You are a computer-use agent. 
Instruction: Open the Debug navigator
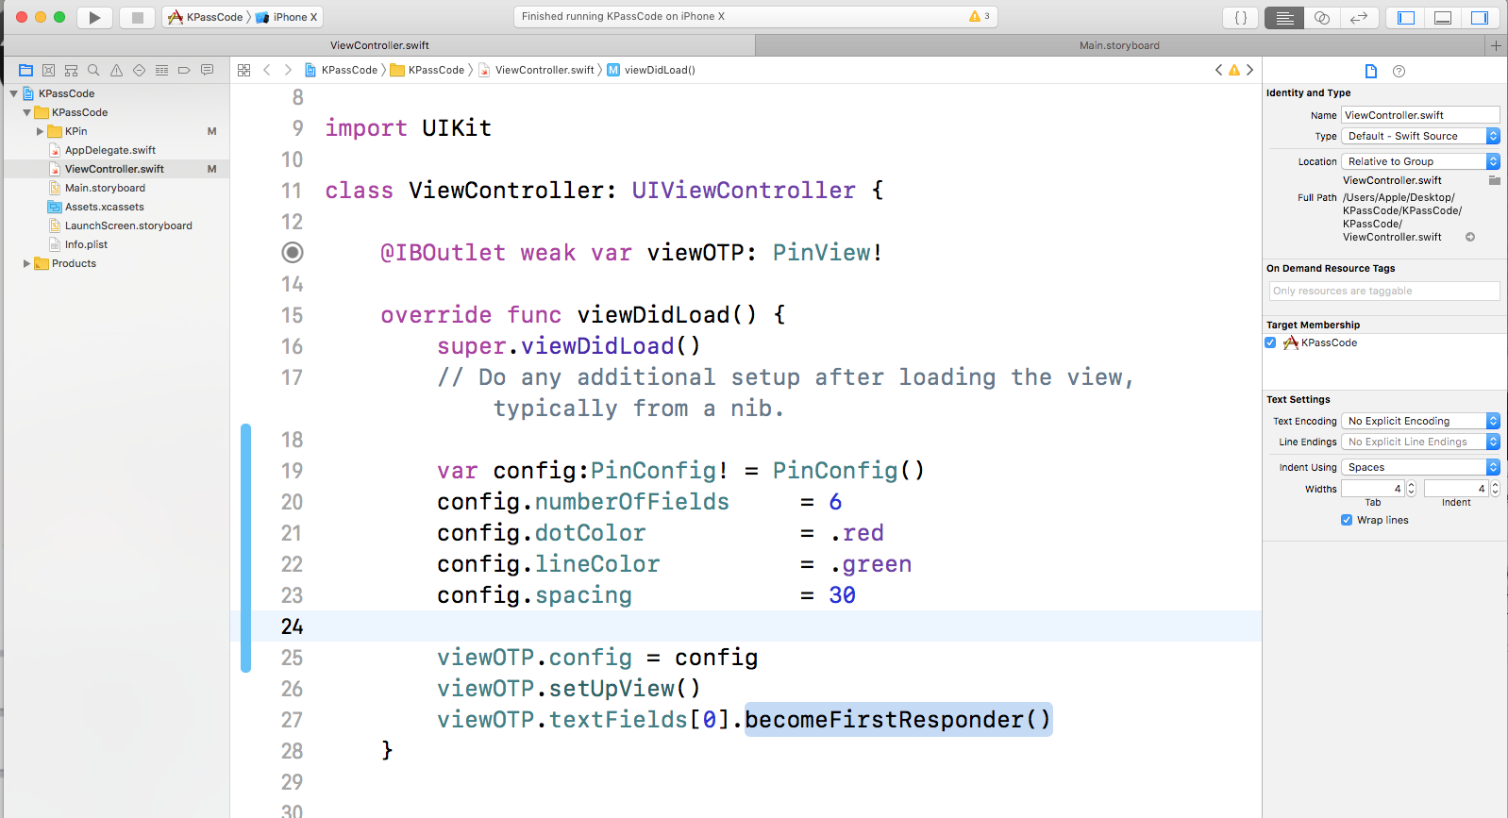(x=161, y=70)
